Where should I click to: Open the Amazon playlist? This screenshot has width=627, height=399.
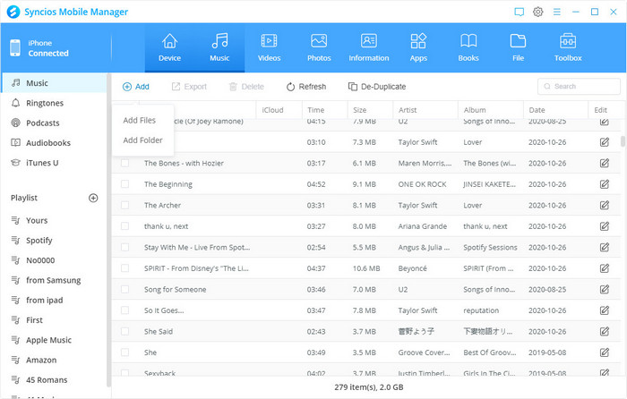pos(55,361)
